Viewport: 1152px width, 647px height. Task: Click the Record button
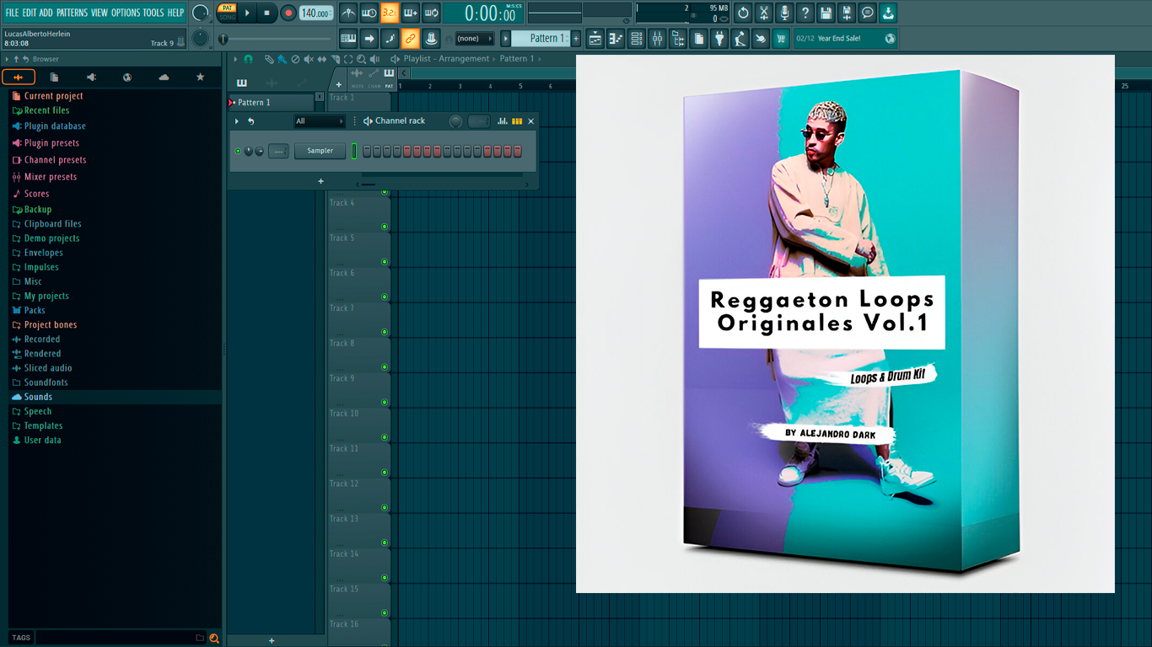[288, 13]
